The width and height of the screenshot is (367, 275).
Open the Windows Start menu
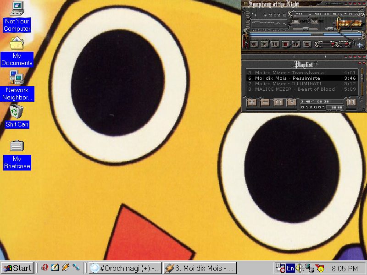(x=17, y=268)
